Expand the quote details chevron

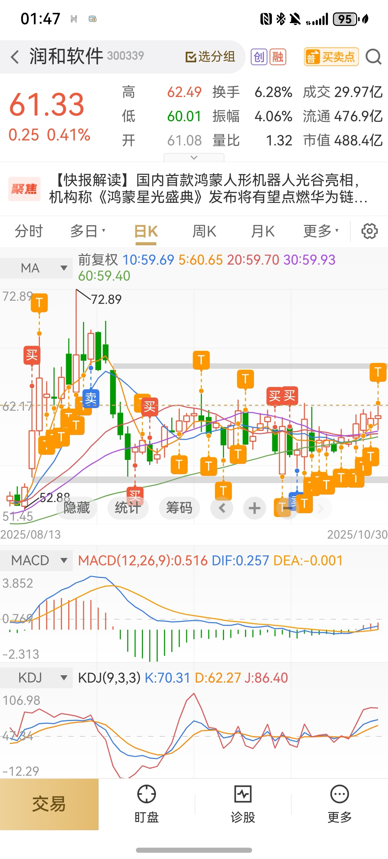(x=194, y=158)
